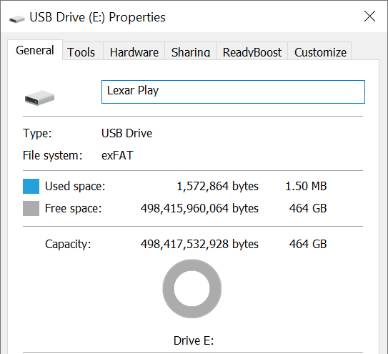Select the ReadyBoost tab
Viewport: 388px width, 354px height.
coord(252,52)
